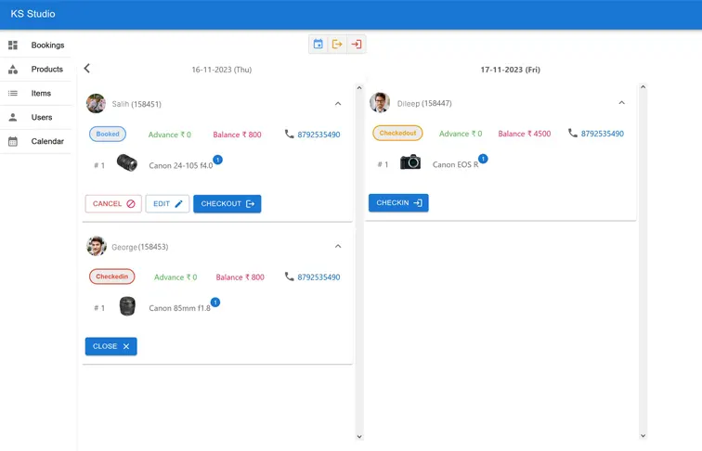This screenshot has height=451, width=702.
Task: Open Products menu item
Action: coord(36,70)
